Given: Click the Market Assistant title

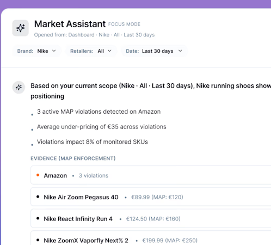Looking at the screenshot, I should 70,24.
